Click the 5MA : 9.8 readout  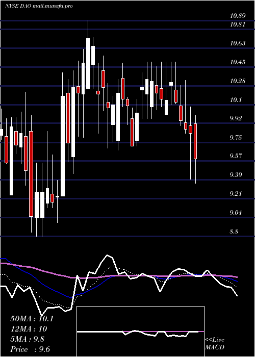[28, 339]
